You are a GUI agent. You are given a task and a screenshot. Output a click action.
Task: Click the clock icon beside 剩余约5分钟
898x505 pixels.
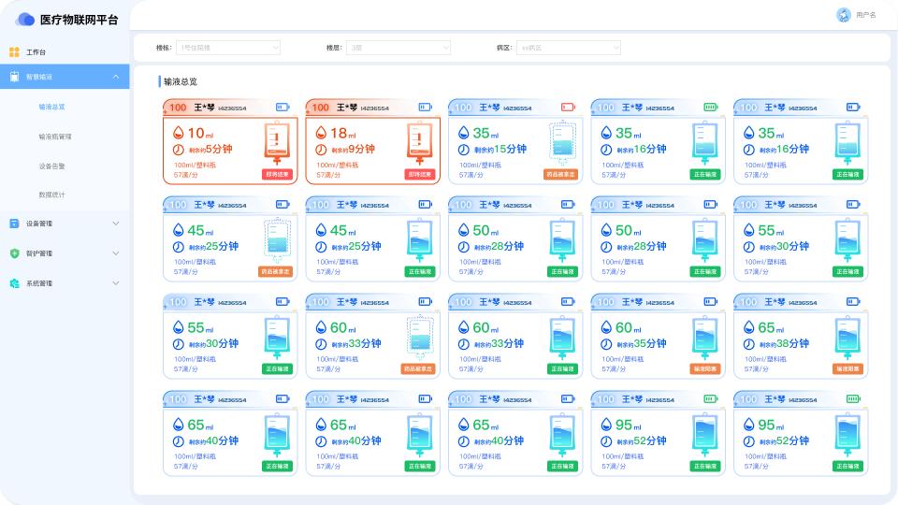pyautogui.click(x=179, y=150)
